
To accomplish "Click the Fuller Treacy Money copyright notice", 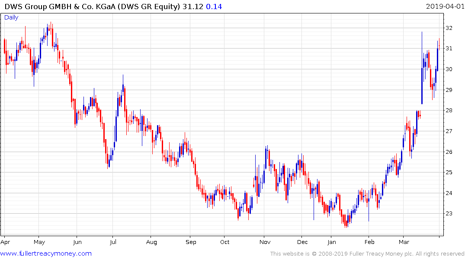I will tap(367, 254).
